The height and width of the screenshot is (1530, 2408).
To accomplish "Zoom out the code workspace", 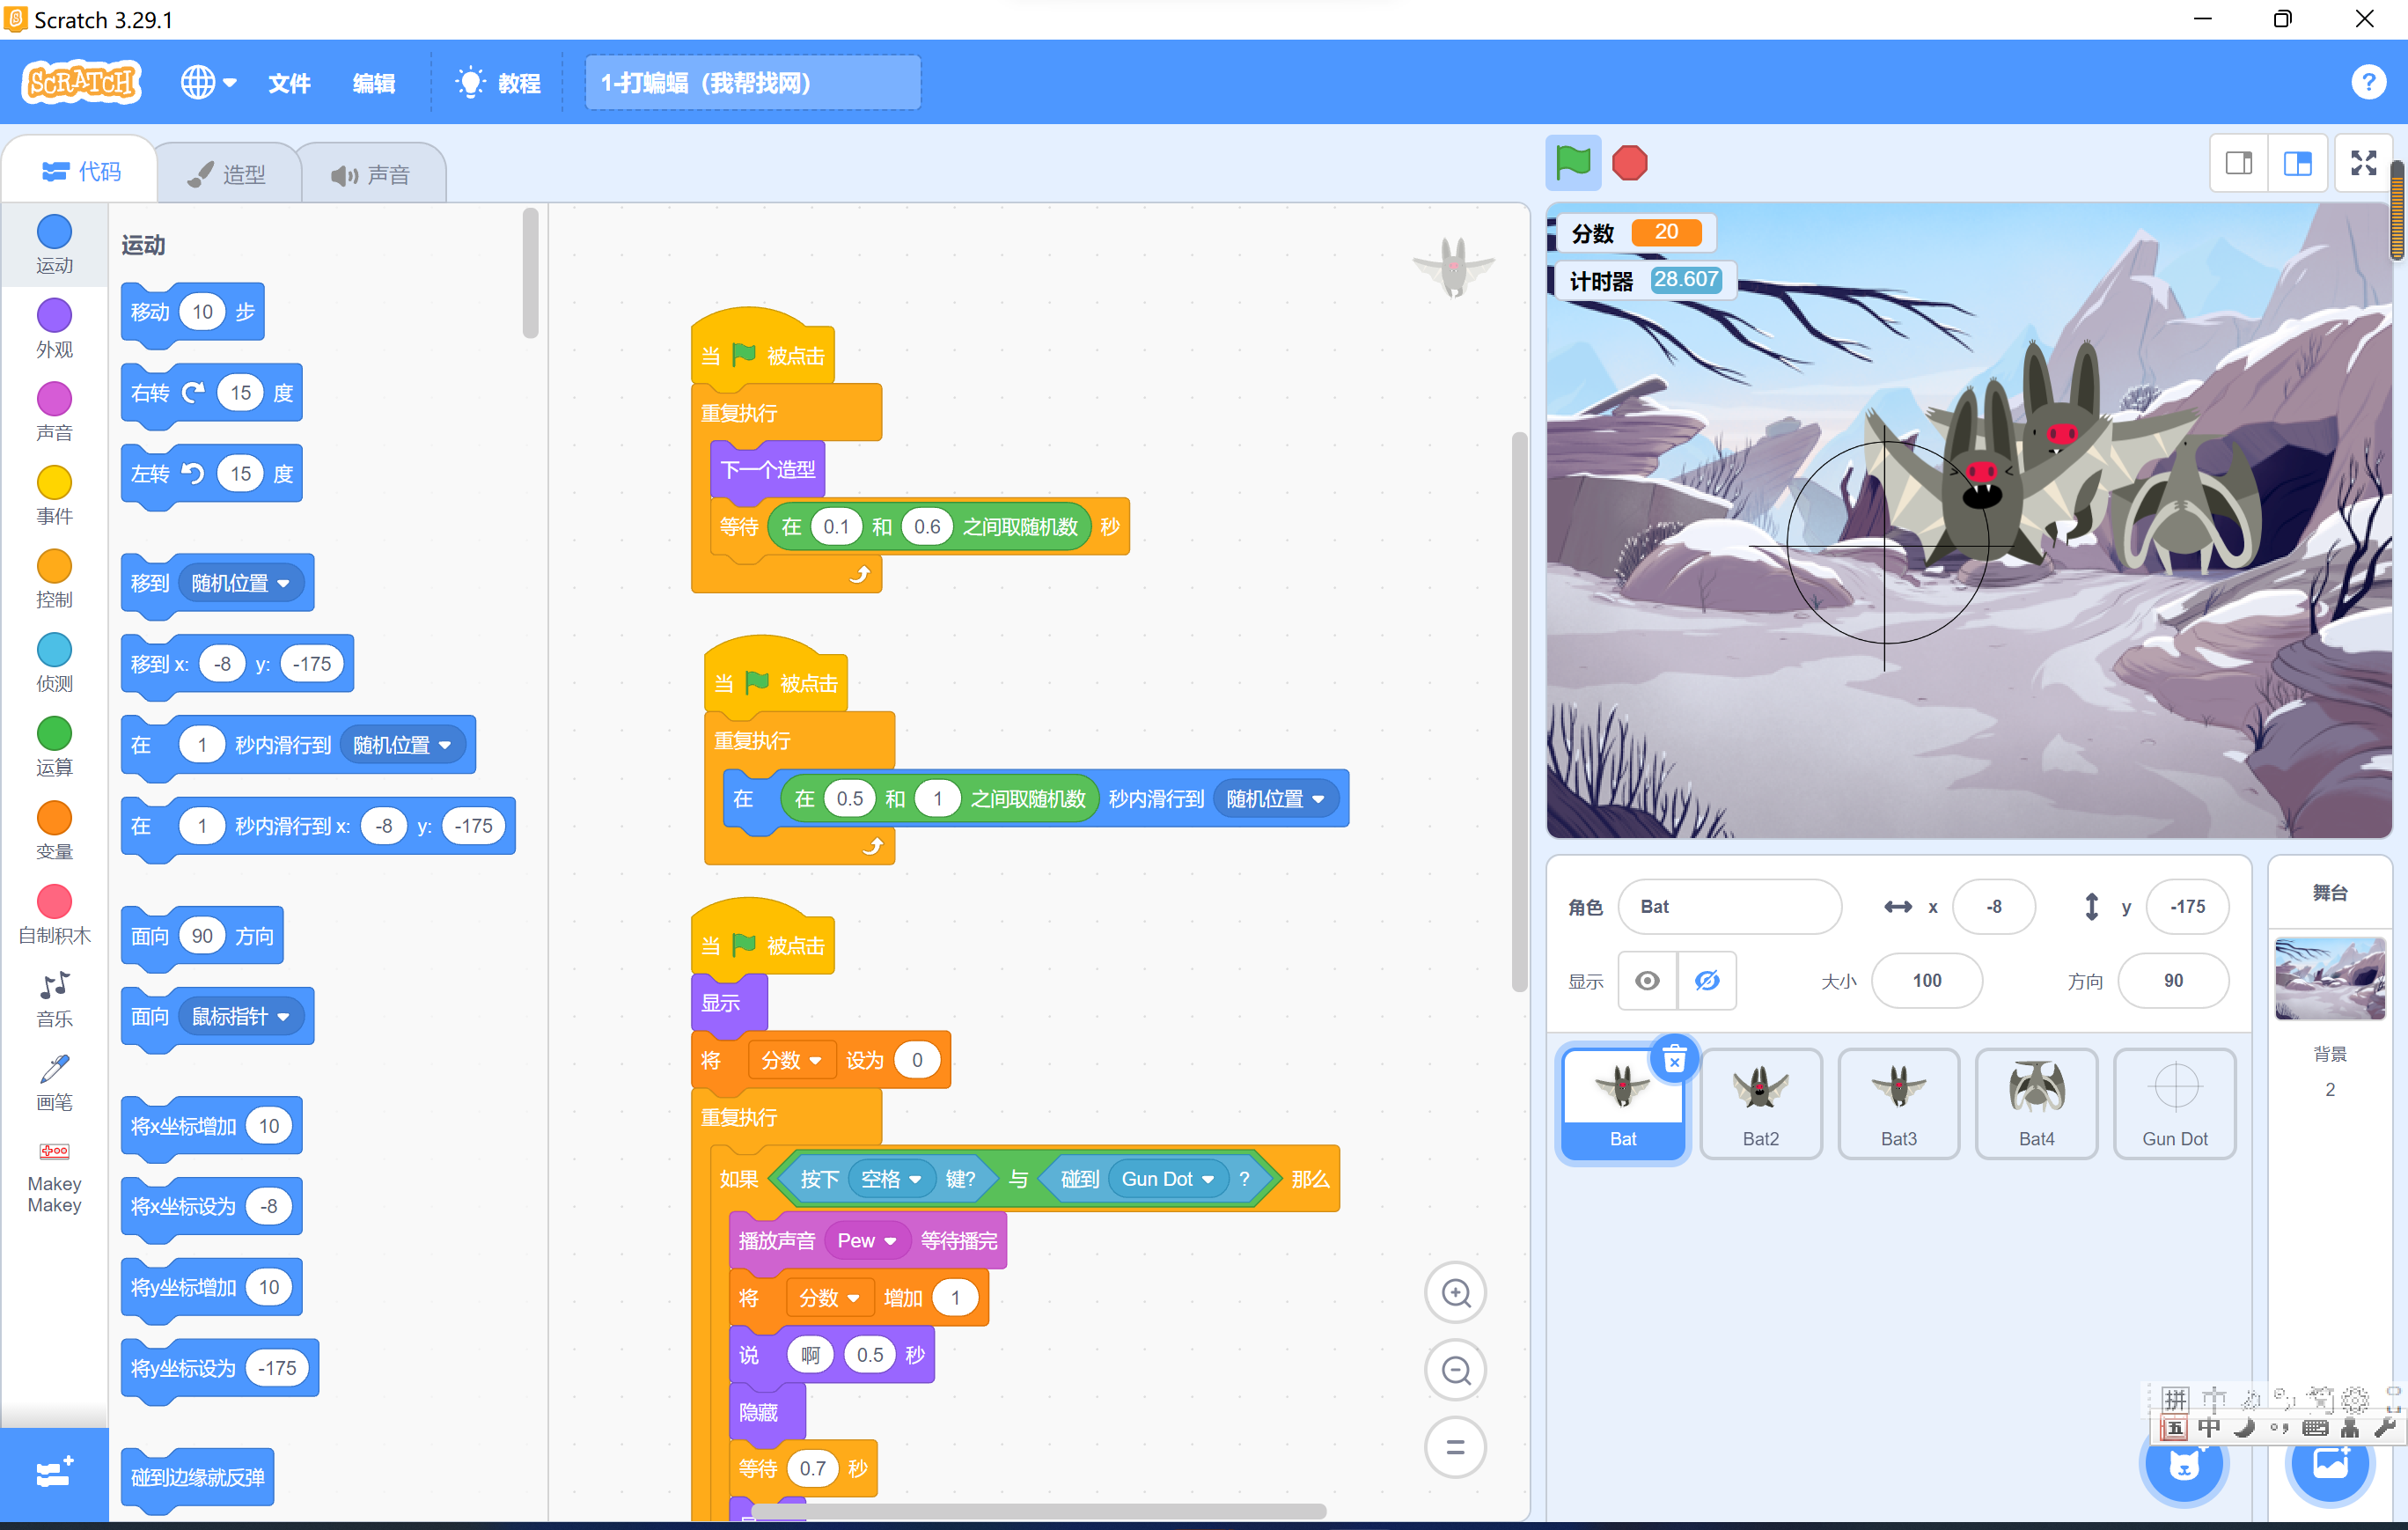I will coord(1455,1370).
